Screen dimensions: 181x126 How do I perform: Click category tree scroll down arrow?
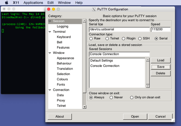pyautogui.click(x=84, y=107)
